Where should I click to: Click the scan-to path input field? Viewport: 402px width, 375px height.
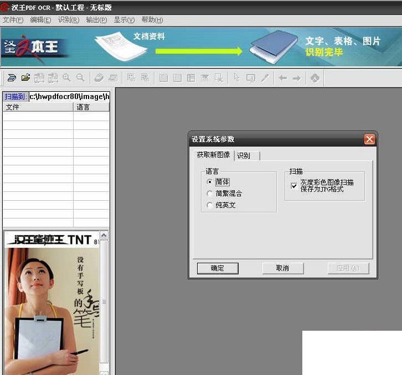[x=69, y=97]
